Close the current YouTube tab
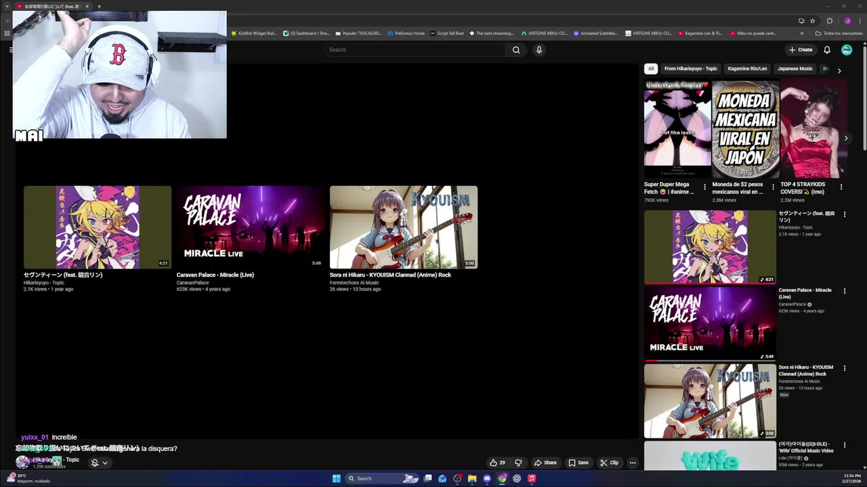Screen dimensions: 867x487 pos(87,6)
